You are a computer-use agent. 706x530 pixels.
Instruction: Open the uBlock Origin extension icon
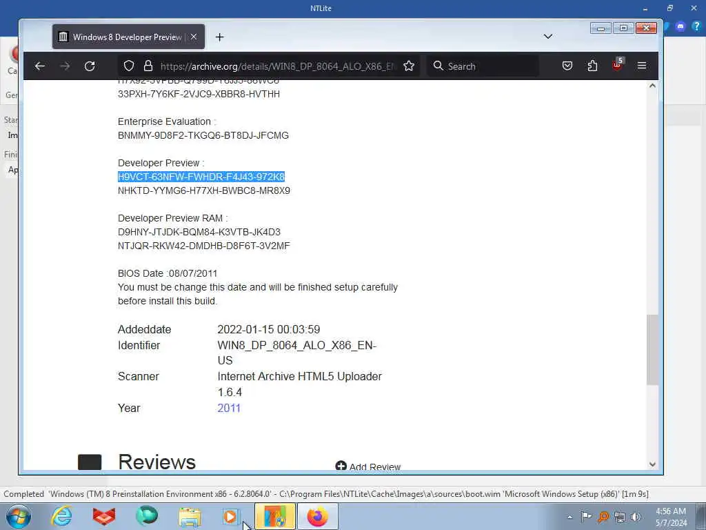point(617,65)
